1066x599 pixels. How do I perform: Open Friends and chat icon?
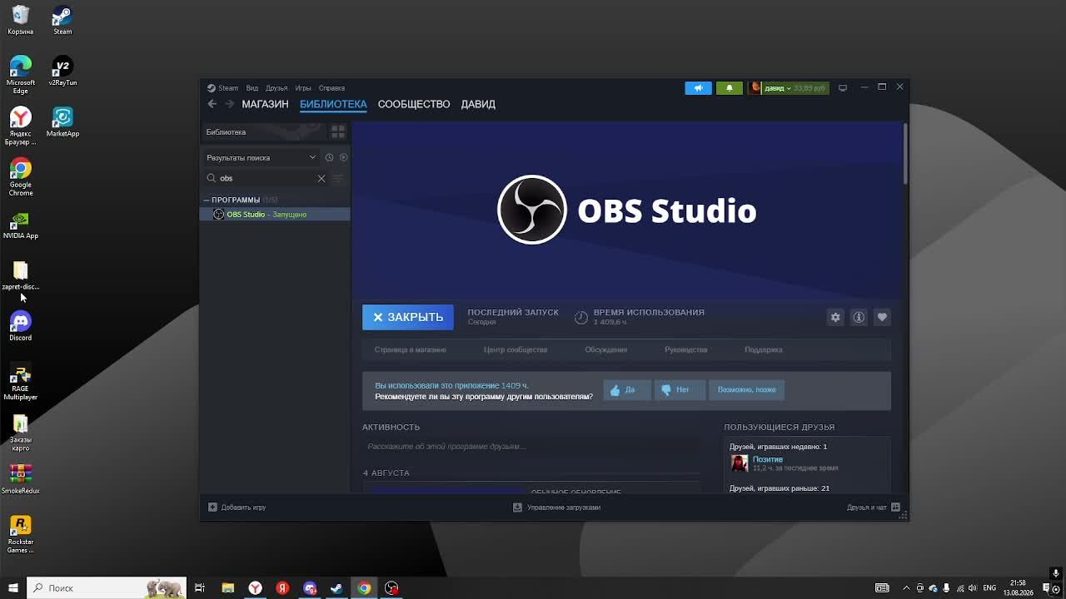895,507
